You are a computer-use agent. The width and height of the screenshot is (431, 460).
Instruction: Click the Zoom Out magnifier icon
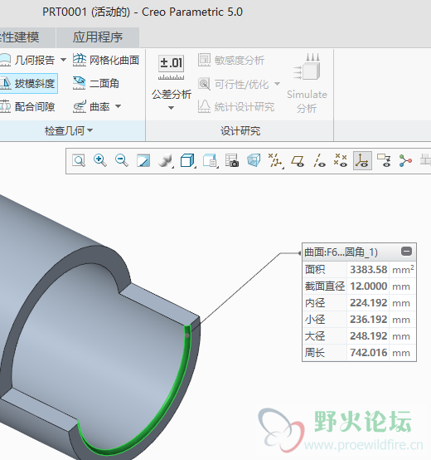tap(122, 160)
